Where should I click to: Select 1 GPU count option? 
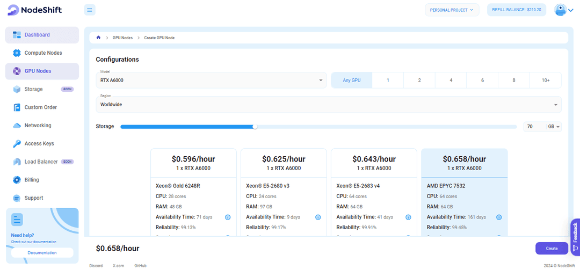pyautogui.click(x=388, y=81)
